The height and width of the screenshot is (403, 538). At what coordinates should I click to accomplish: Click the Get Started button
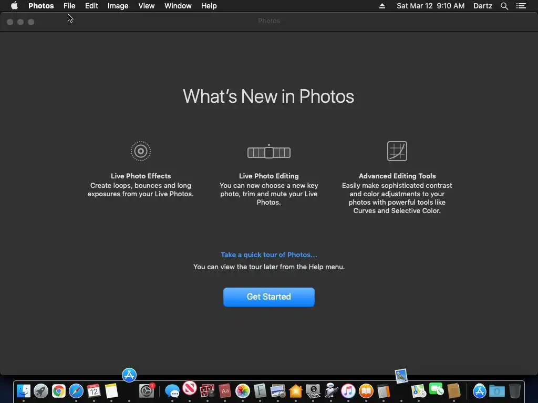pyautogui.click(x=268, y=297)
